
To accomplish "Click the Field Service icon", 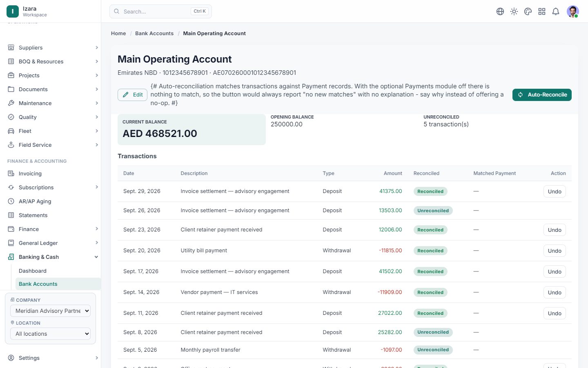I will (x=11, y=145).
